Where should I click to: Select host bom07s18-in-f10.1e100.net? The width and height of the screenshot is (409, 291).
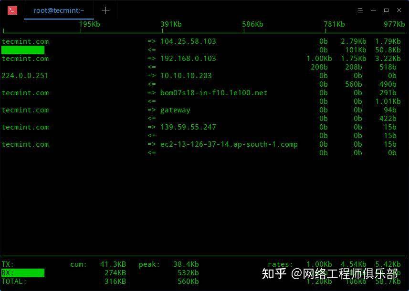point(214,93)
